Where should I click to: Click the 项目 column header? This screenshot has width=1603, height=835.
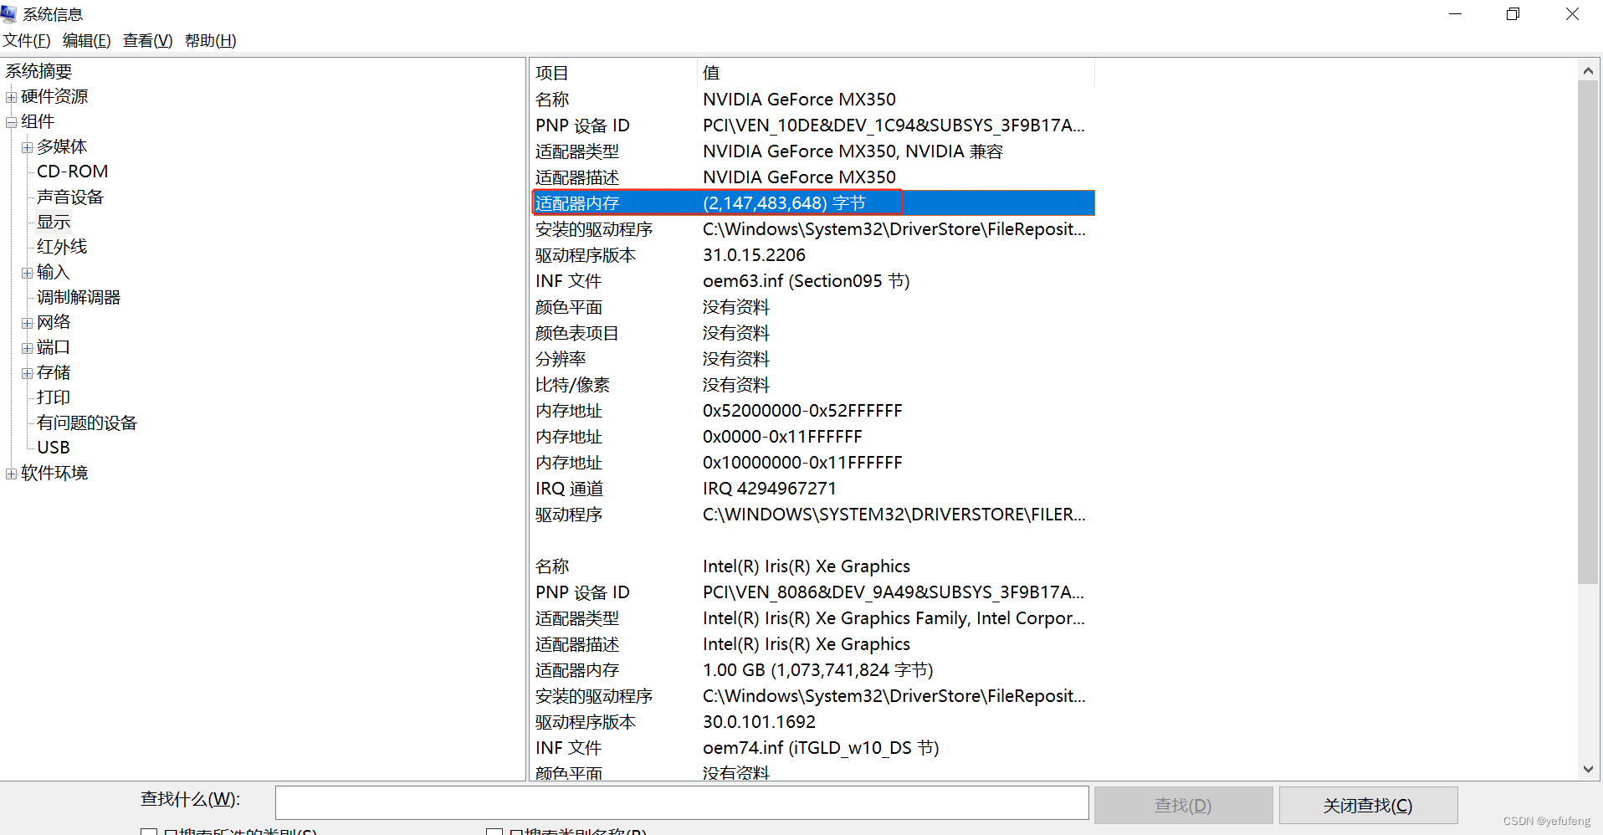(613, 73)
